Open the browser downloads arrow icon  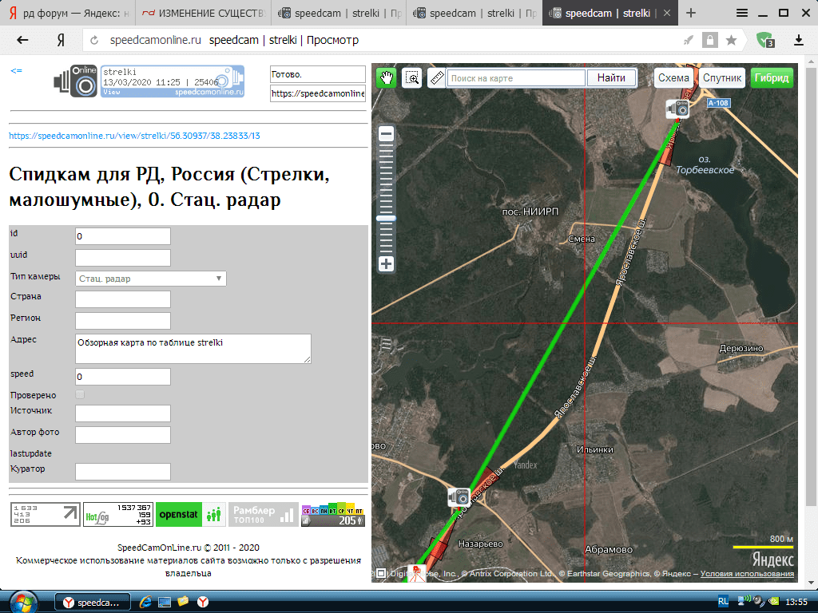point(798,40)
